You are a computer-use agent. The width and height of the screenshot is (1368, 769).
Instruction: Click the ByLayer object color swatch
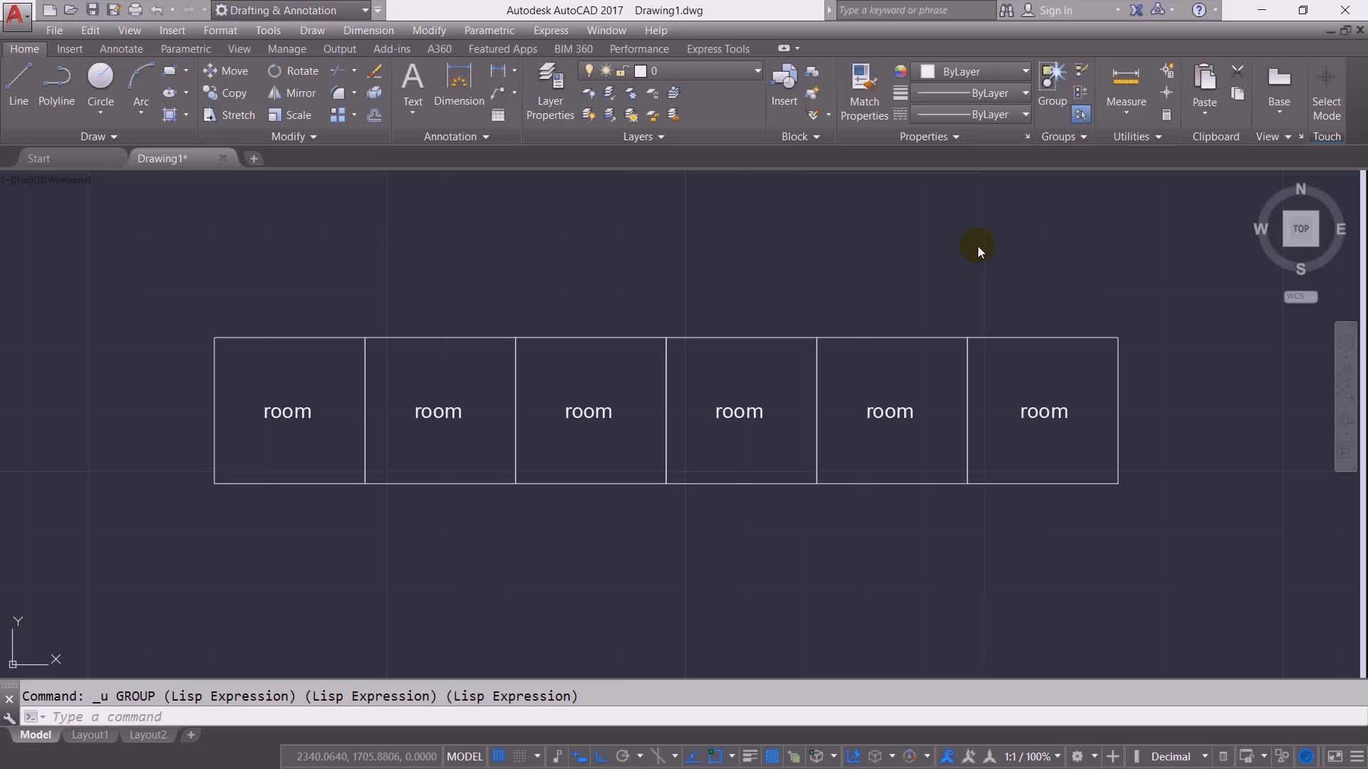coord(928,71)
